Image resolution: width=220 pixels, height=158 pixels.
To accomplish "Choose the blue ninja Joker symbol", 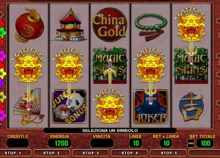I will point(151,107).
